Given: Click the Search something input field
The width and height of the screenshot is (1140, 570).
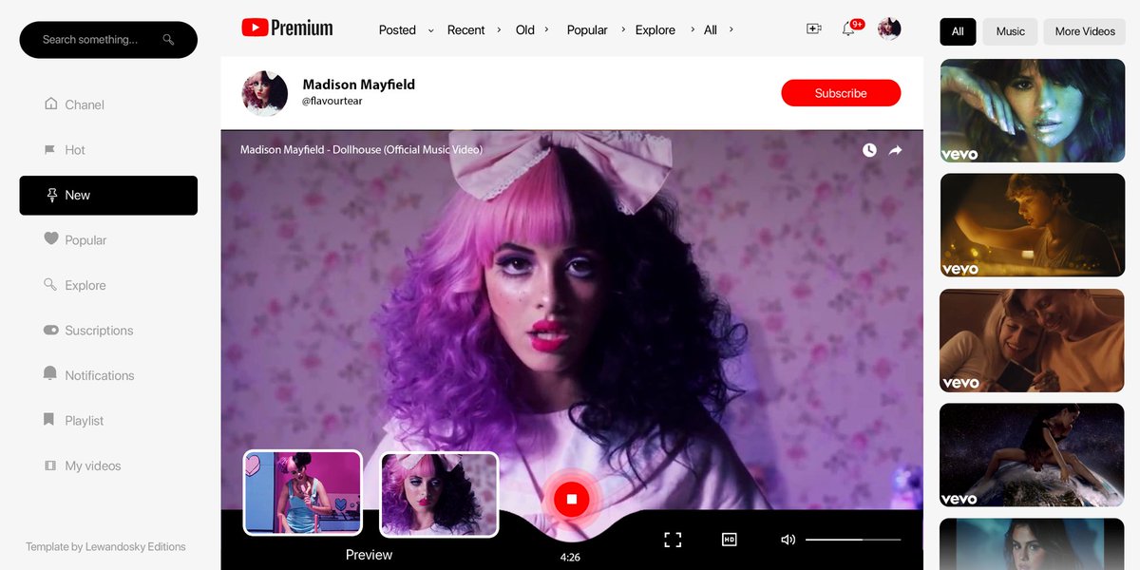Looking at the screenshot, I should [x=108, y=40].
